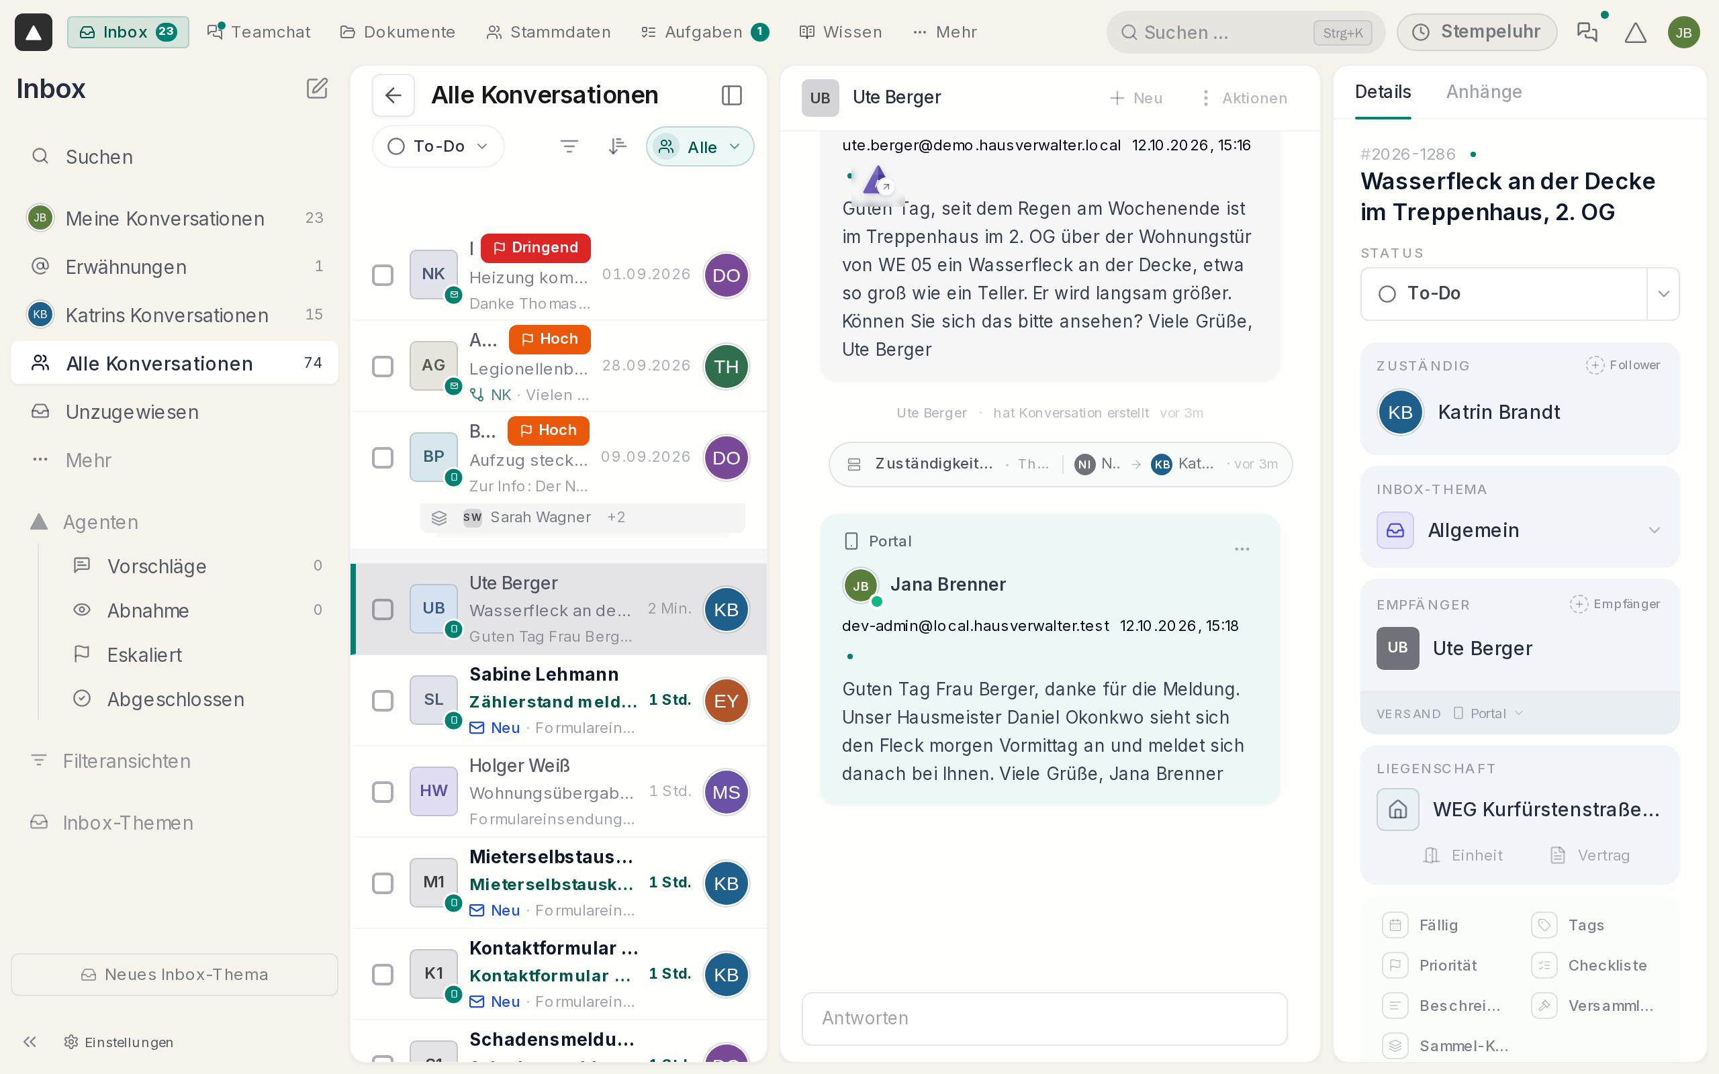Viewport: 1719px width, 1074px height.
Task: Open the Teamchat menu item
Action: point(259,32)
